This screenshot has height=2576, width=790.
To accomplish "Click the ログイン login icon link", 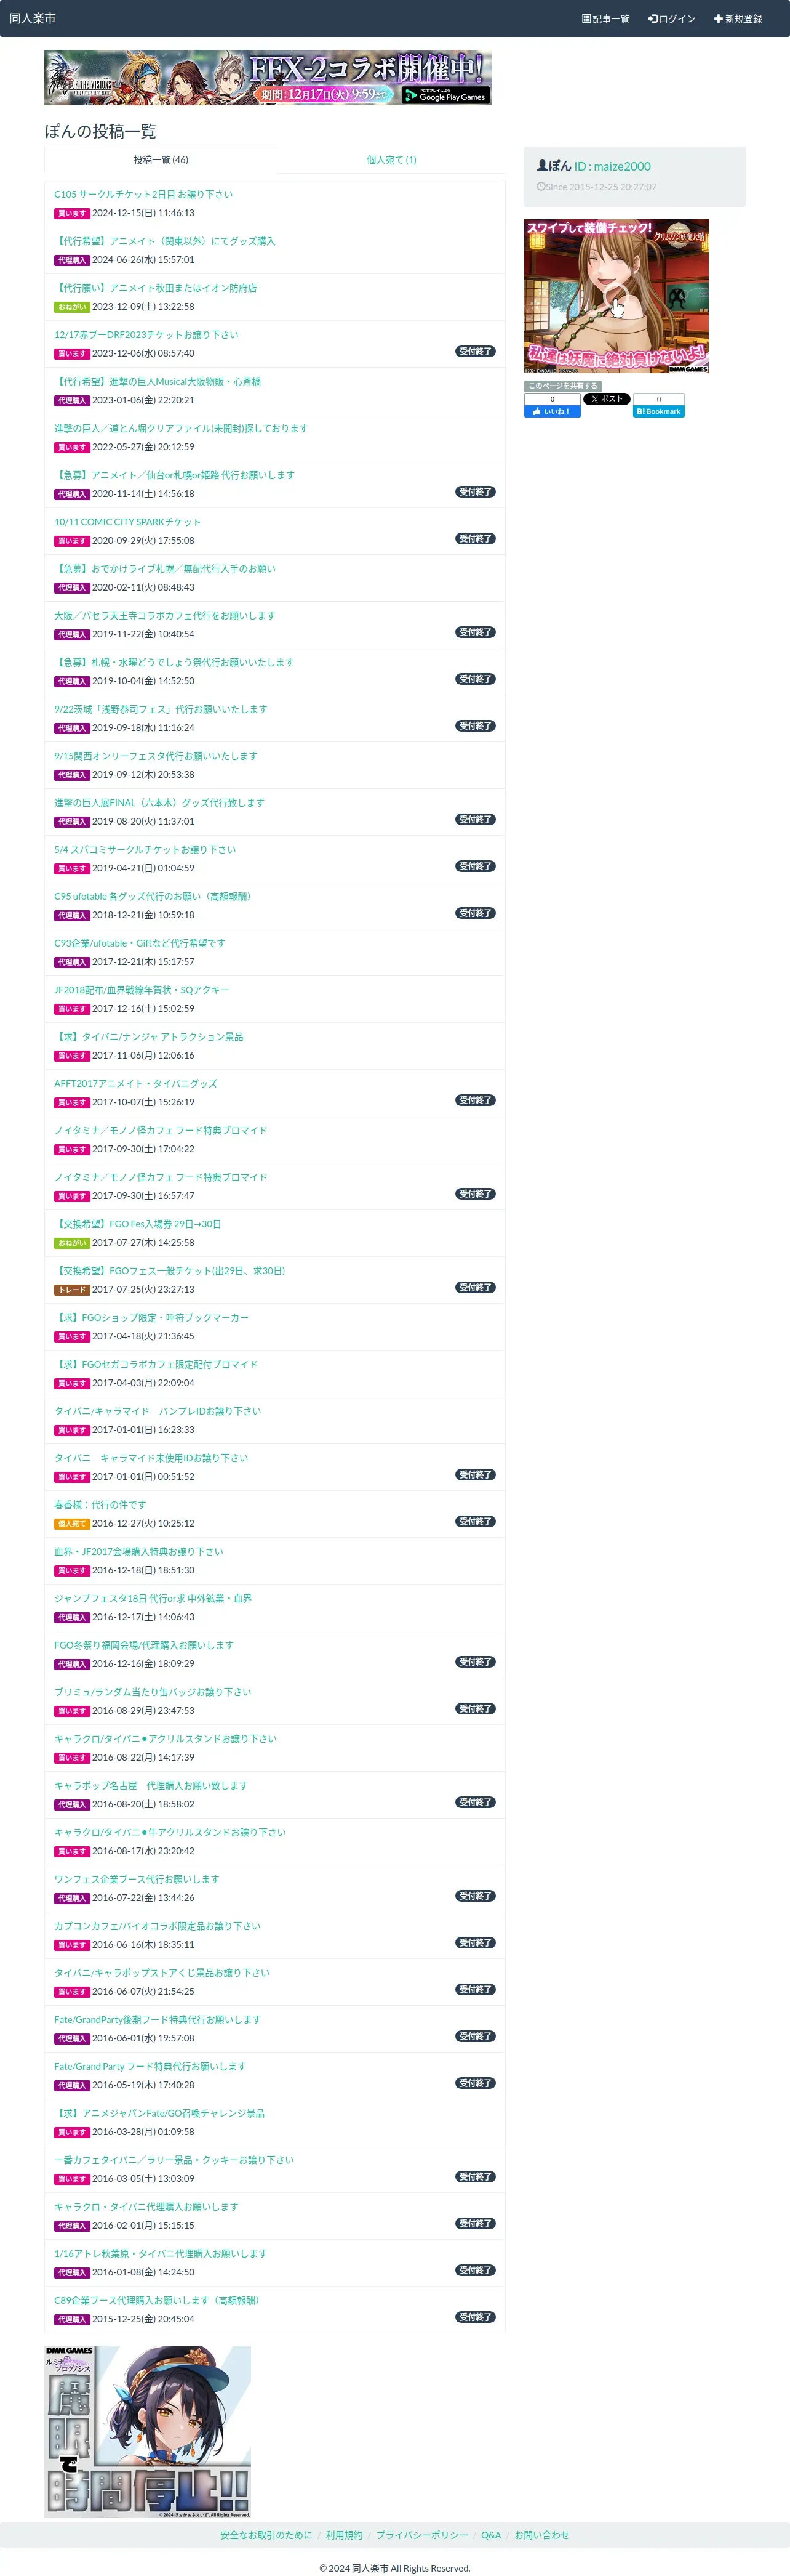I will tap(671, 19).
